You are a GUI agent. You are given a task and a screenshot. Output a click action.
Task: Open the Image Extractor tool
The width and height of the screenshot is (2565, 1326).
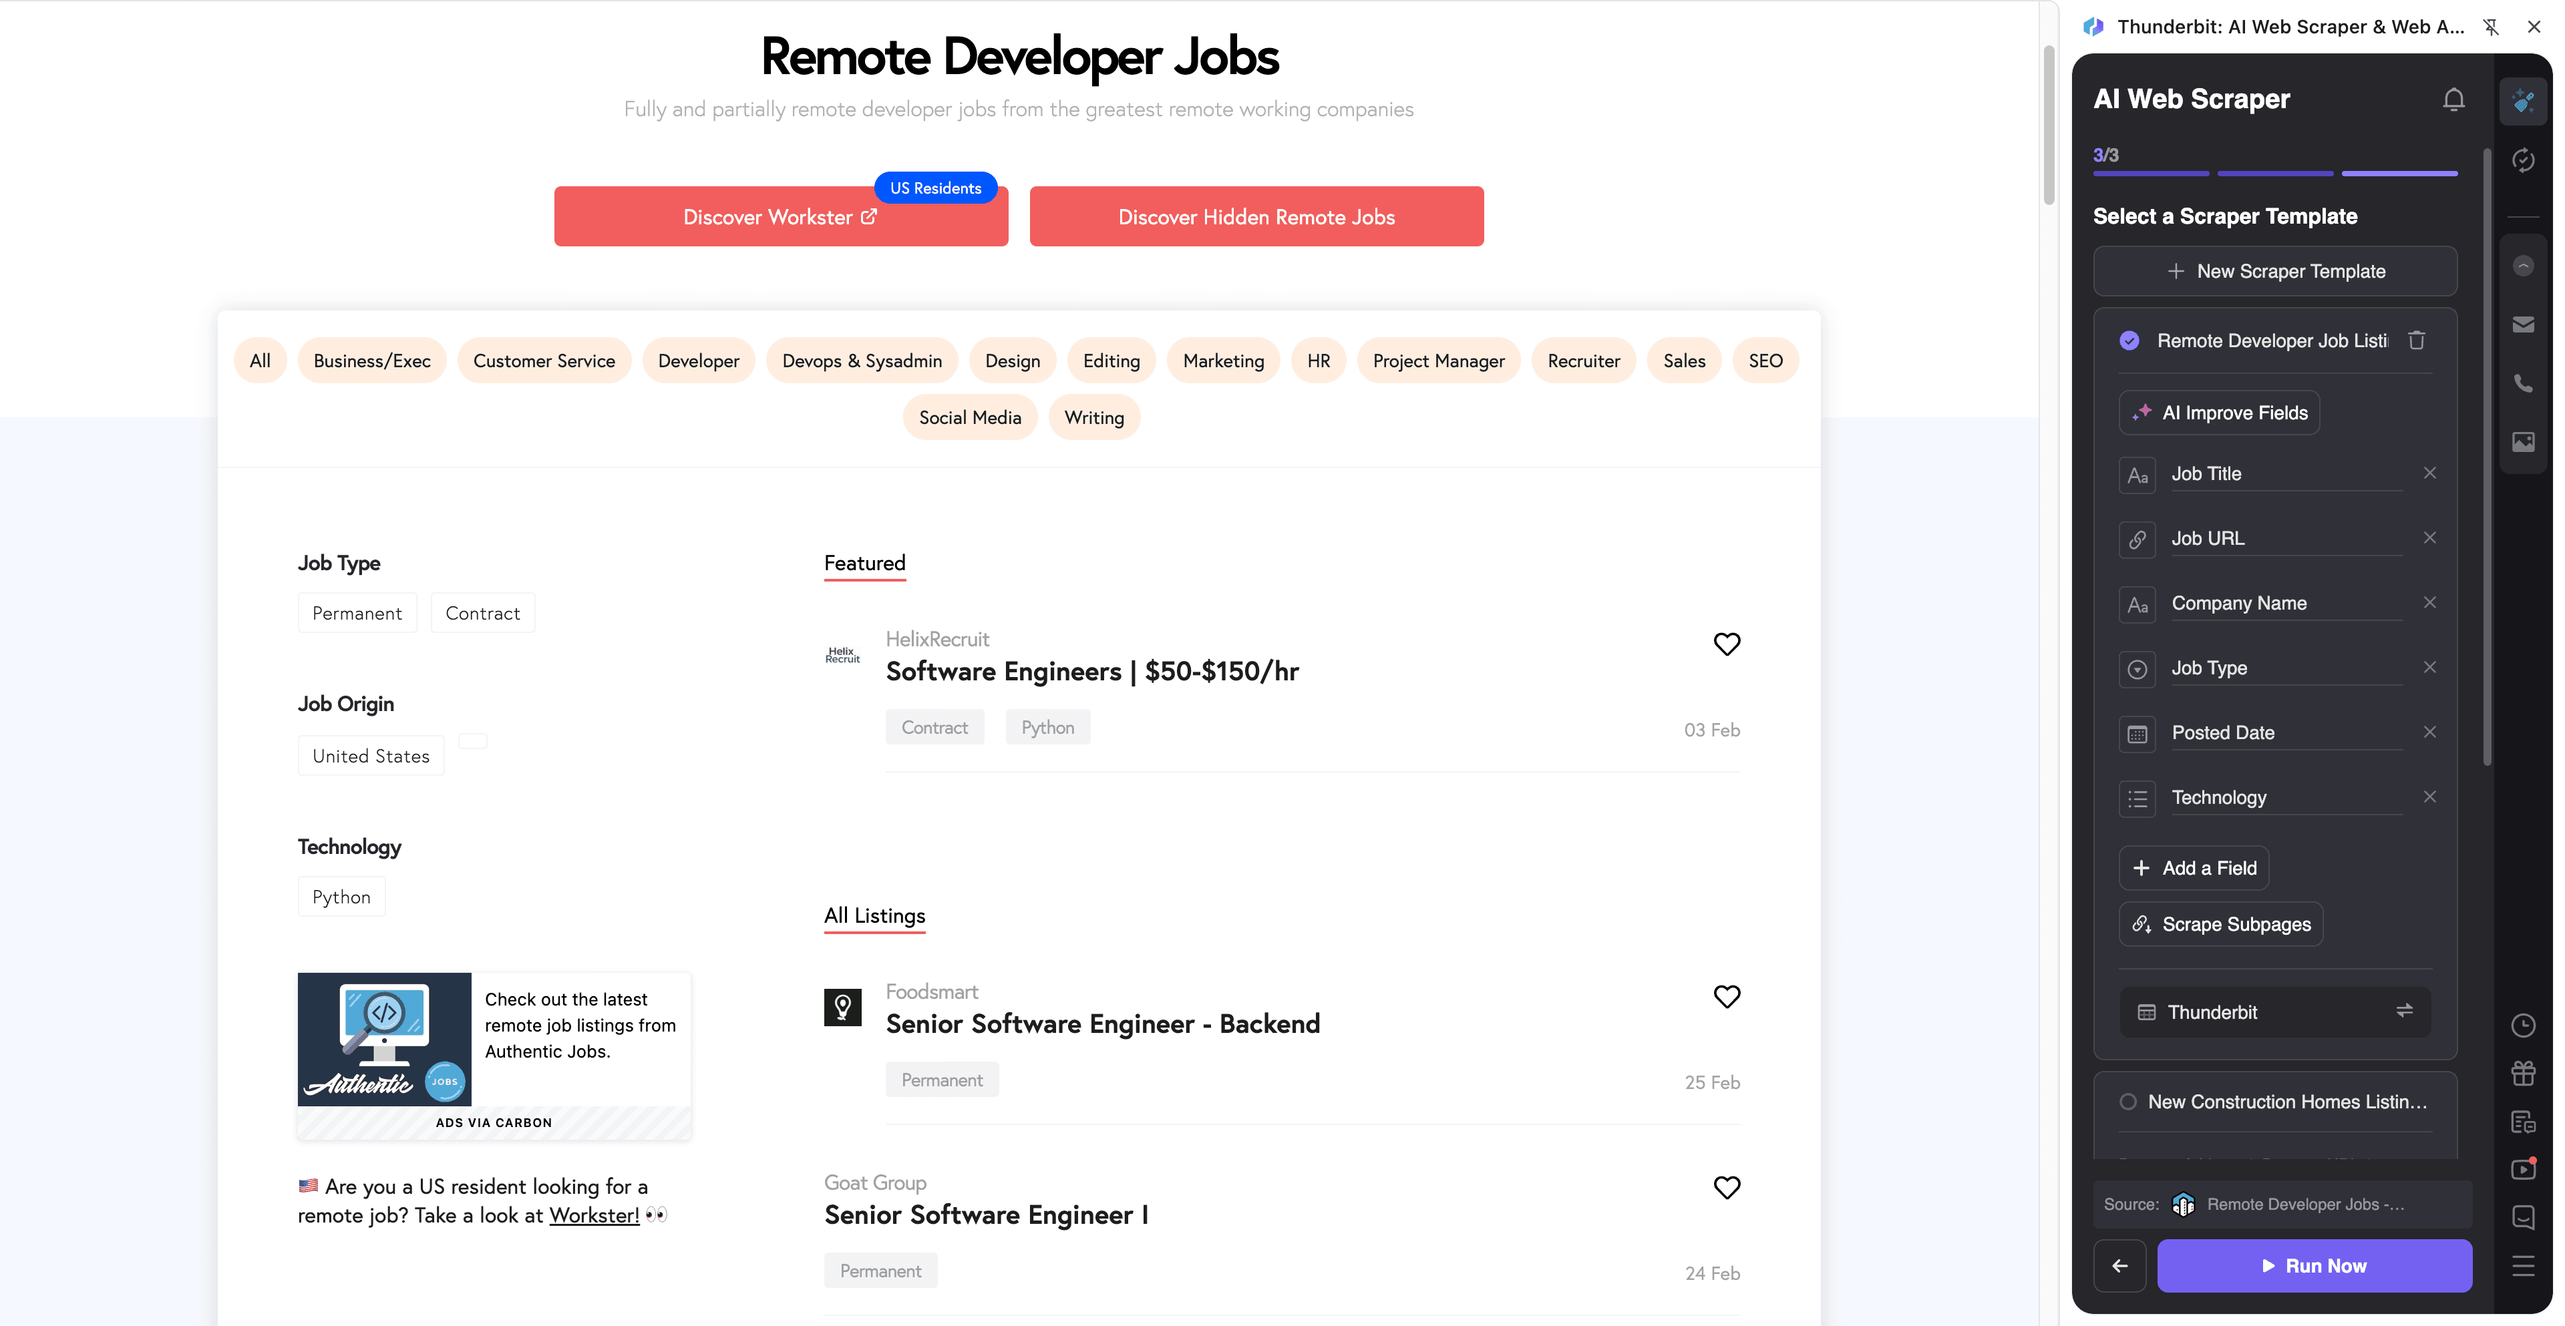tap(2524, 442)
